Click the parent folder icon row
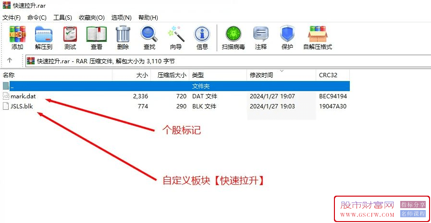The height and width of the screenshot is (223, 431). click(176, 86)
